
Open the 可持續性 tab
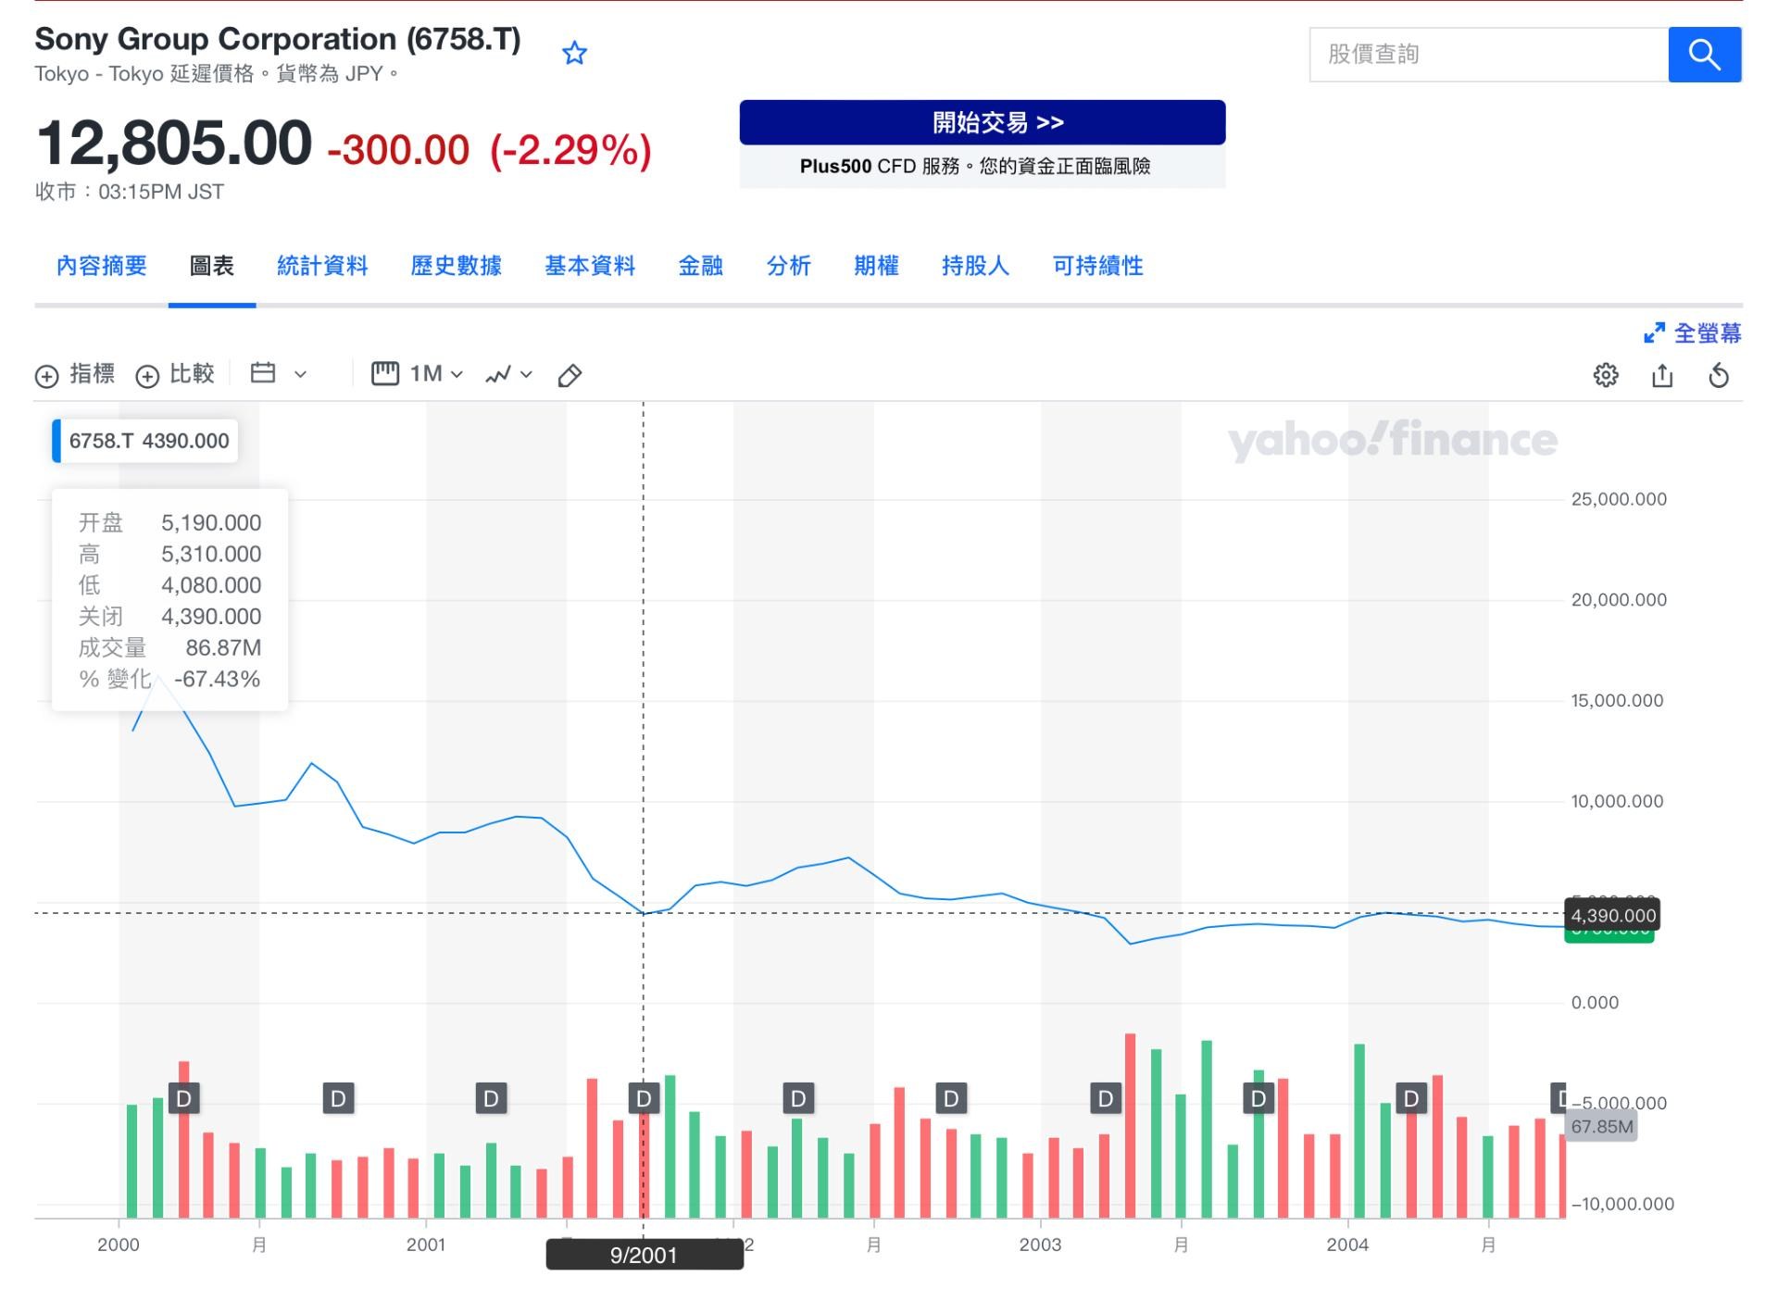click(1097, 267)
